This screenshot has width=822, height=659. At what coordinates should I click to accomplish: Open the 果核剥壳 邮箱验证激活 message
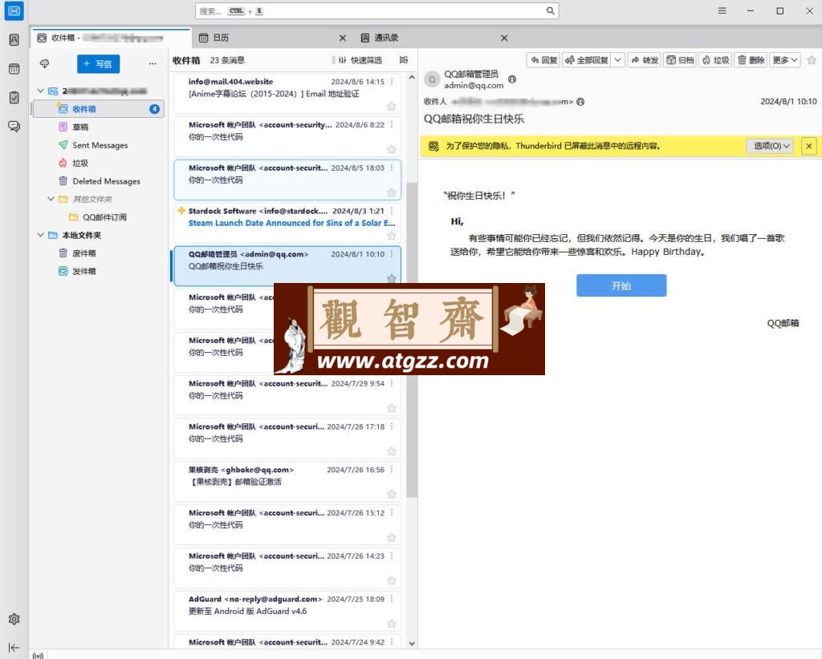287,482
